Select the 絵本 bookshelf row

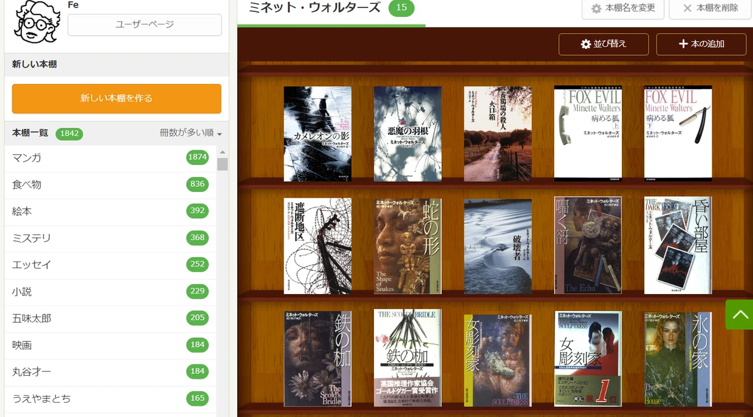click(x=110, y=211)
